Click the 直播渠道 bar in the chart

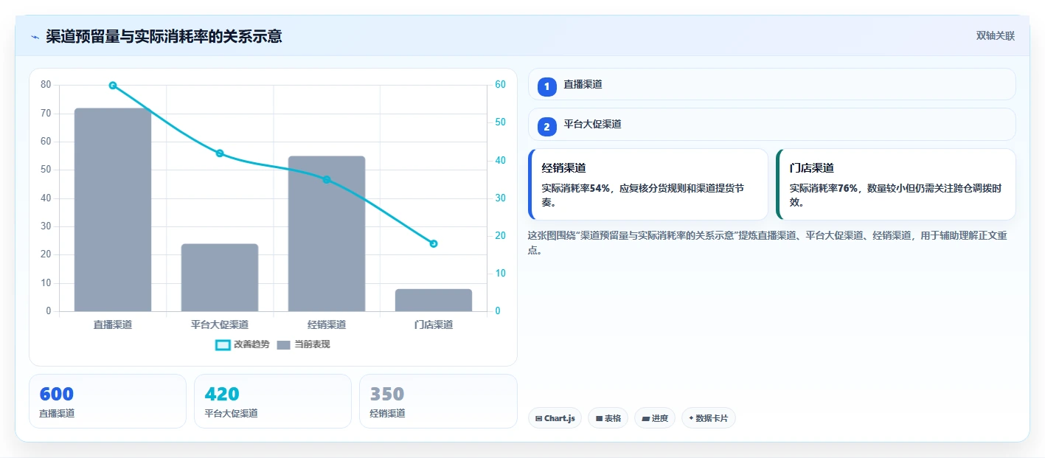113,210
